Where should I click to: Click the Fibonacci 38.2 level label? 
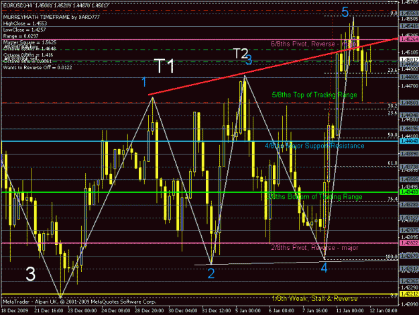click(392, 106)
